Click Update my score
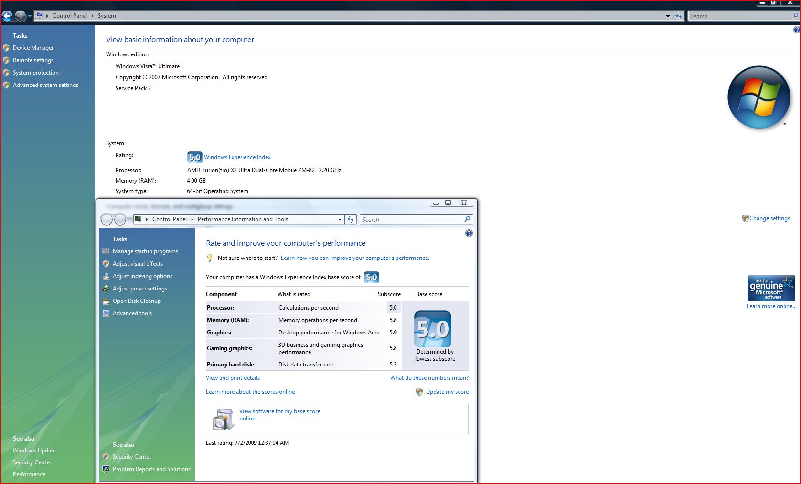Screen dimensions: 801x484 (x=447, y=392)
